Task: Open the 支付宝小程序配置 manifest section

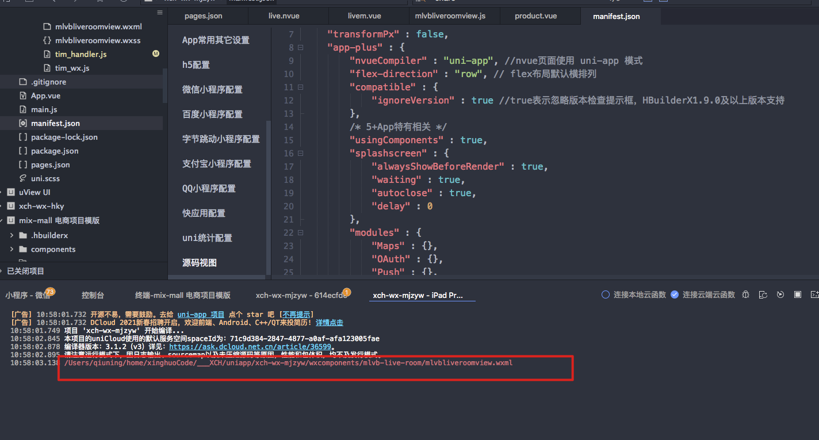Action: click(x=217, y=164)
